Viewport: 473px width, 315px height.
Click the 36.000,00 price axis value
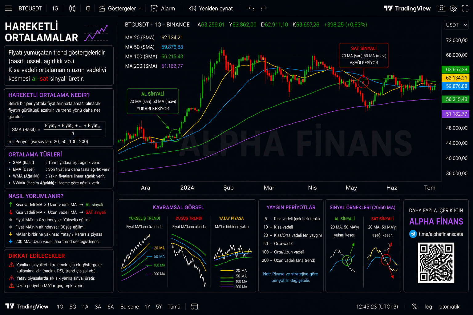(x=457, y=173)
